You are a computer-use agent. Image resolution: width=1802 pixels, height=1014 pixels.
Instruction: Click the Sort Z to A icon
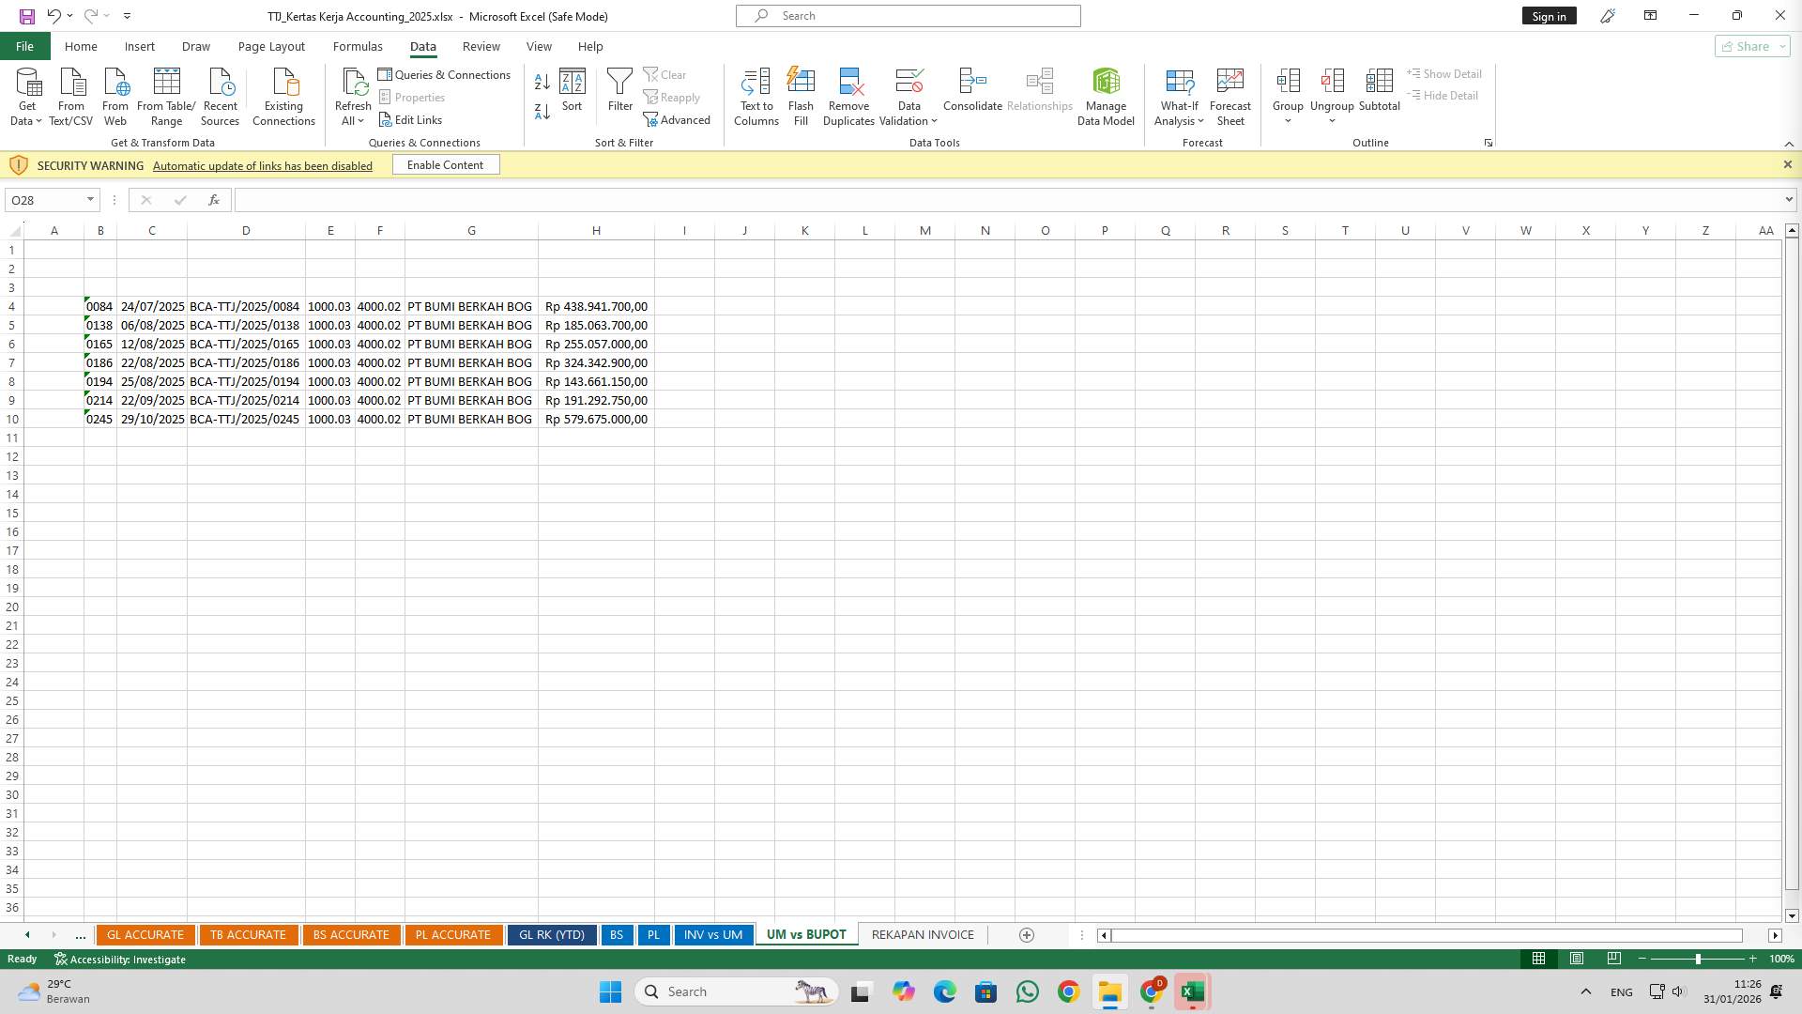click(542, 111)
